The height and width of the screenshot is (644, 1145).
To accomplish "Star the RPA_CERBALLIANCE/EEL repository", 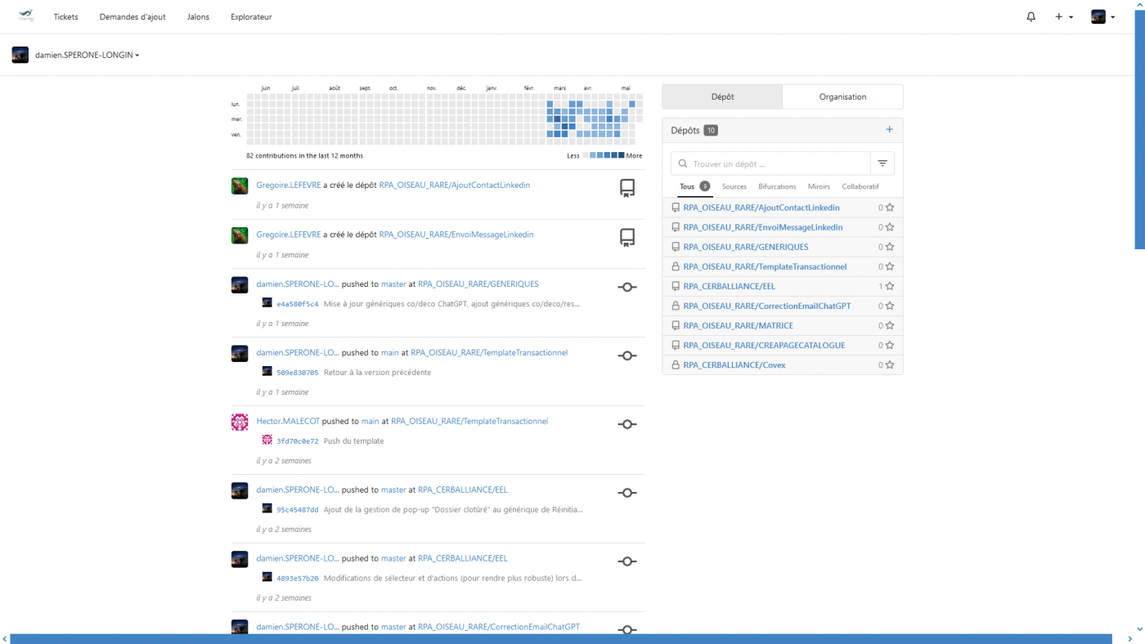I will [x=889, y=287].
